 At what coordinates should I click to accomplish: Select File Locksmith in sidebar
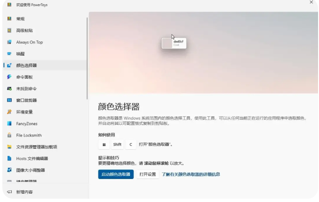45,135
